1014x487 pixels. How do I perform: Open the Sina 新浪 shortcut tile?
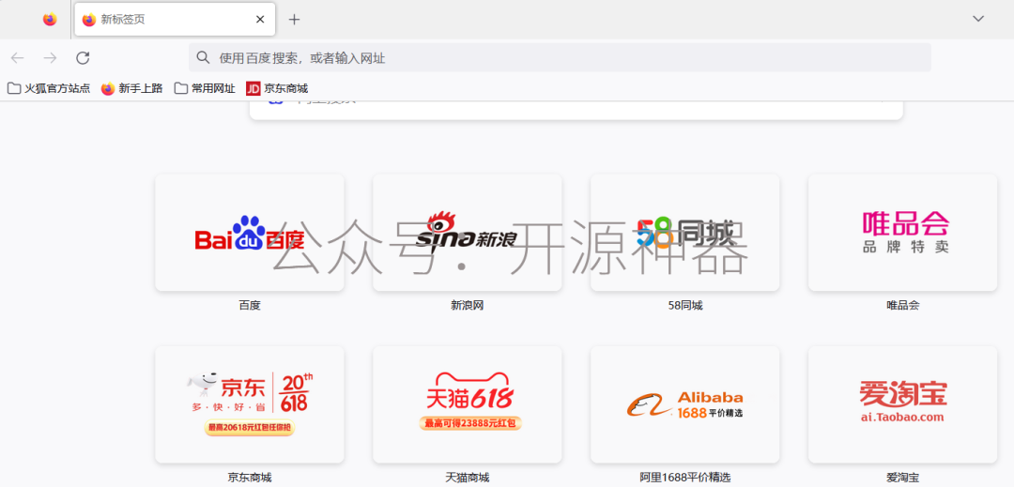click(467, 233)
